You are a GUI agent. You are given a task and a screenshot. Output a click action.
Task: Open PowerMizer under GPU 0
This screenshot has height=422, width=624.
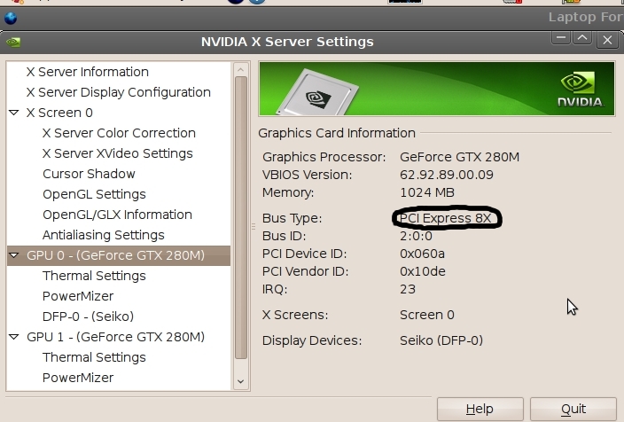point(78,296)
